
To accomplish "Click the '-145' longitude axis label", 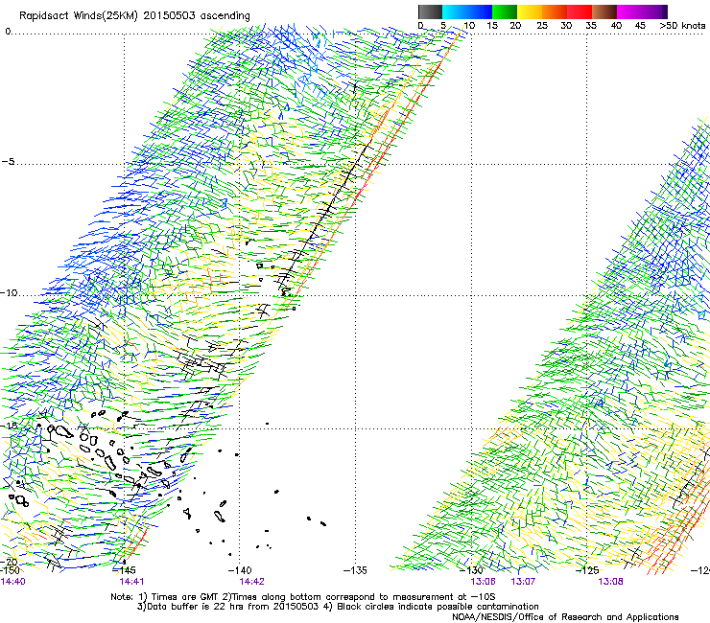I will [x=124, y=570].
